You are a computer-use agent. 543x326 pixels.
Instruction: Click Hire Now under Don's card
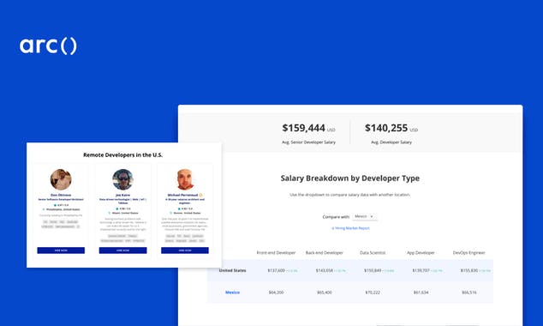click(x=61, y=251)
